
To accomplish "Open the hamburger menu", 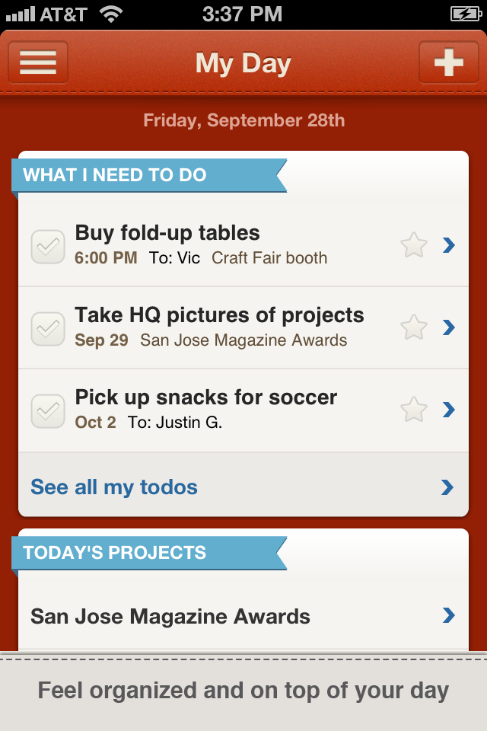I will [38, 62].
